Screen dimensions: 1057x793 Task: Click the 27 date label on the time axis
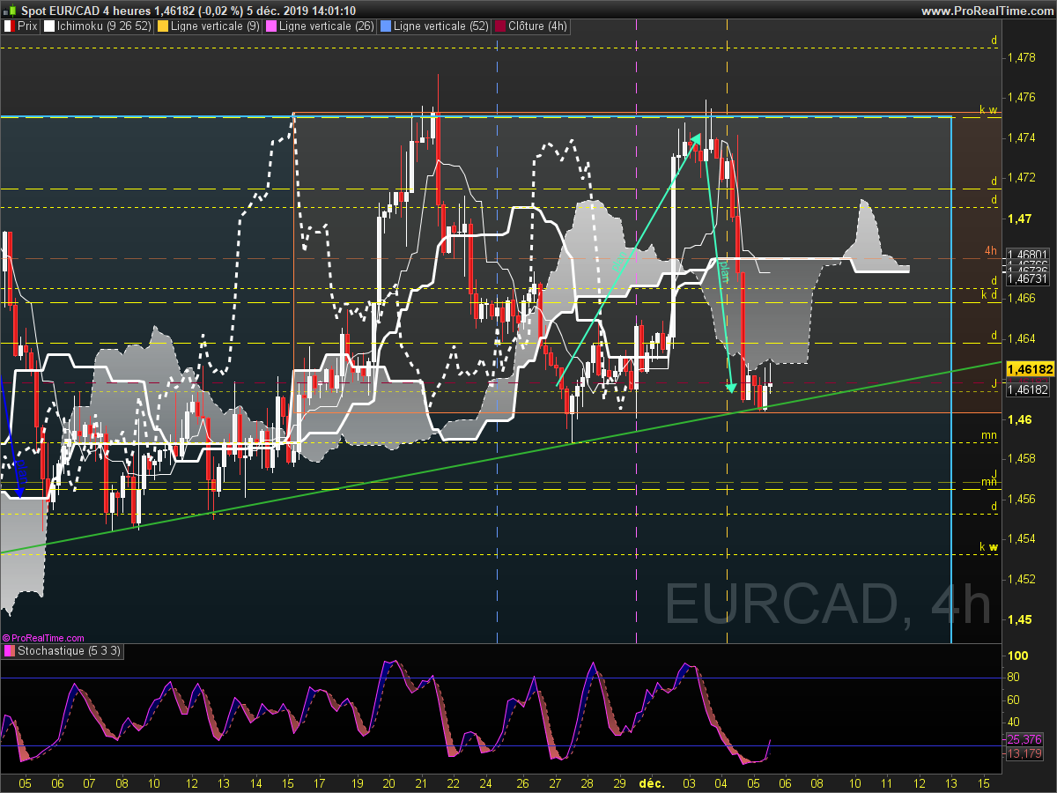coord(556,782)
